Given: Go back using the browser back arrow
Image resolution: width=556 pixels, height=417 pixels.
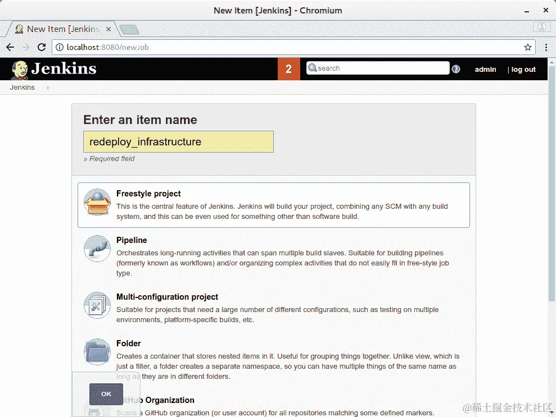Looking at the screenshot, I should tap(10, 47).
